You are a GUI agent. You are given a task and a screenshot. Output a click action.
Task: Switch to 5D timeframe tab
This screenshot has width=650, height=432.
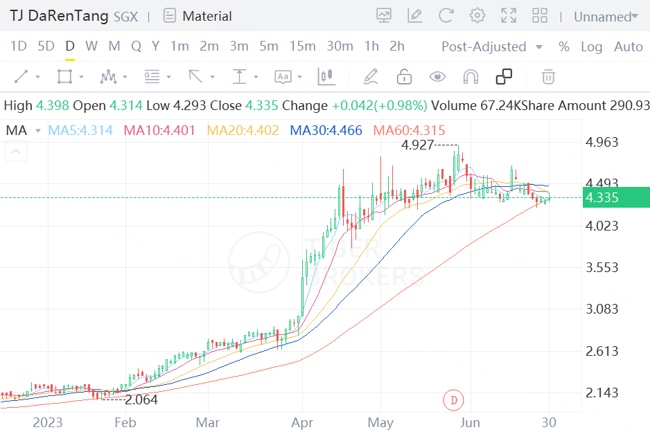pyautogui.click(x=46, y=46)
